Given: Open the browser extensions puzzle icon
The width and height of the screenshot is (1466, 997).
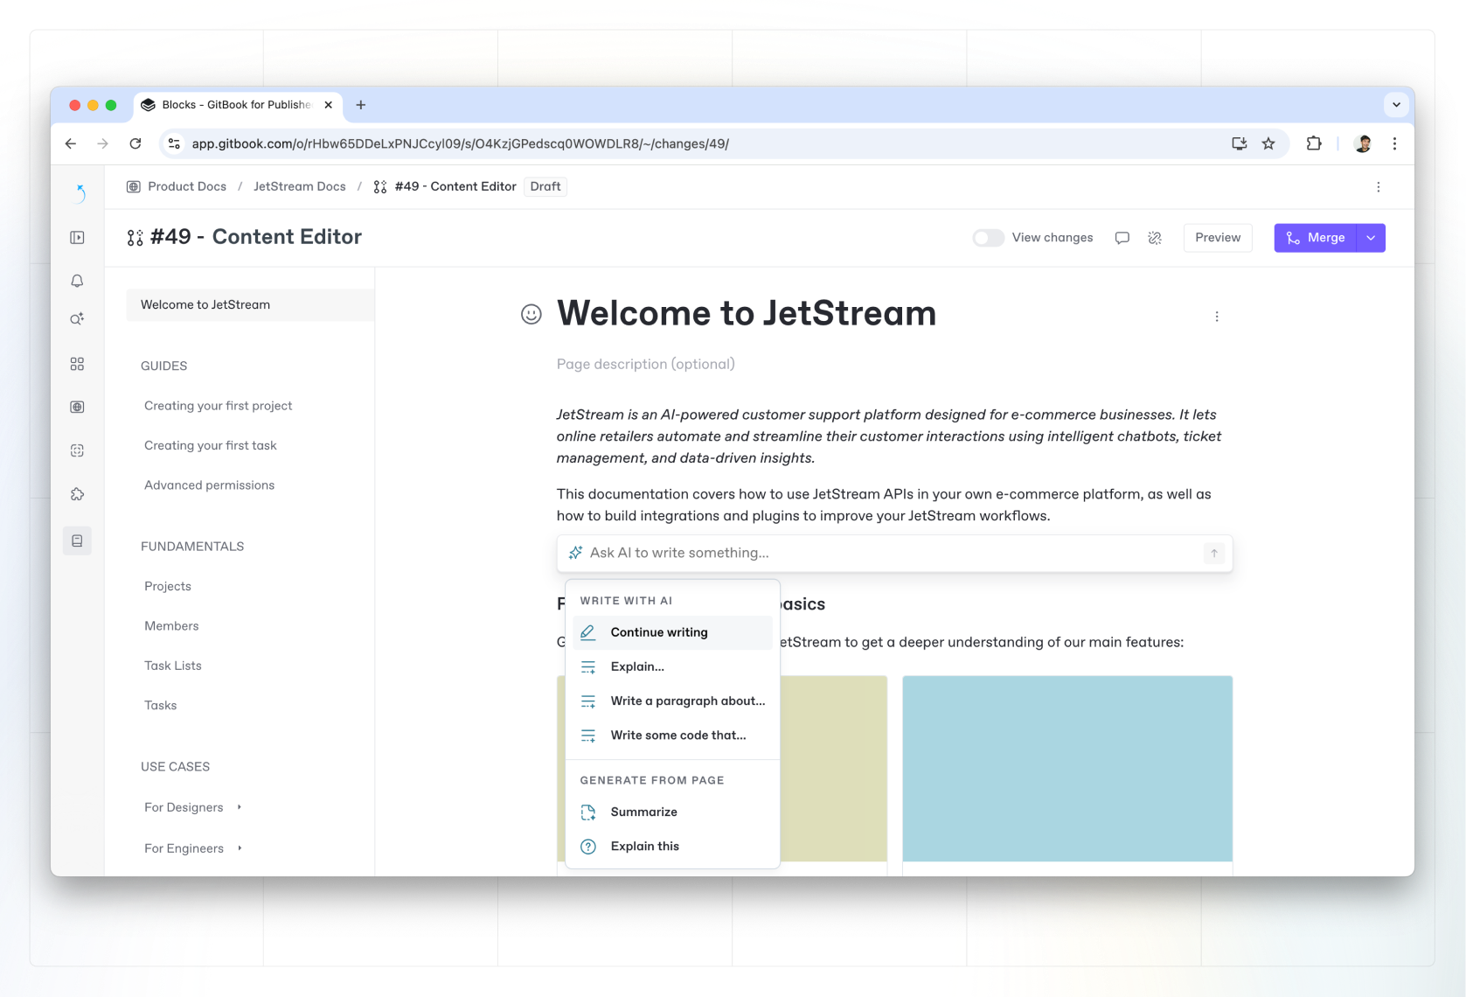Looking at the screenshot, I should 1313,143.
